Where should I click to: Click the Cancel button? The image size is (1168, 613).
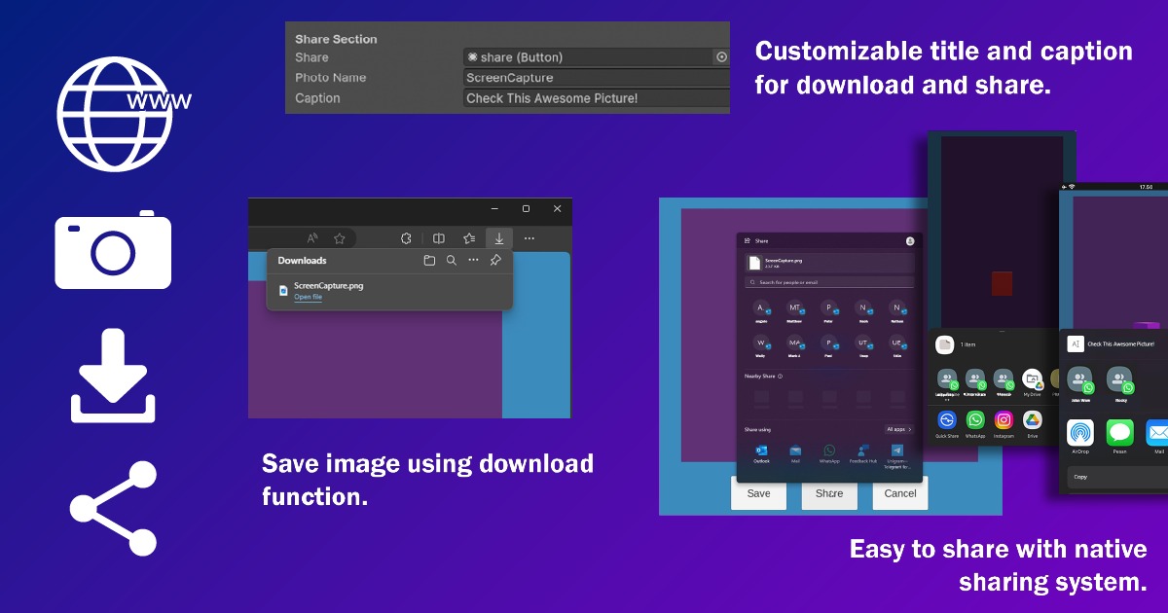click(x=900, y=493)
